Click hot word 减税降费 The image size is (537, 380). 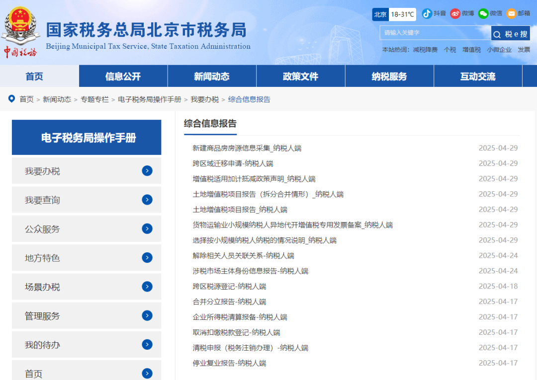[425, 50]
